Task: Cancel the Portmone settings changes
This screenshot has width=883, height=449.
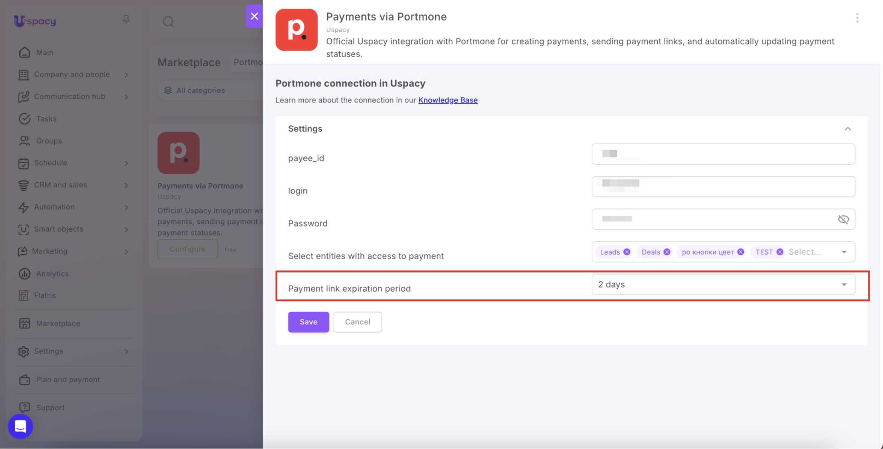Action: click(x=357, y=322)
